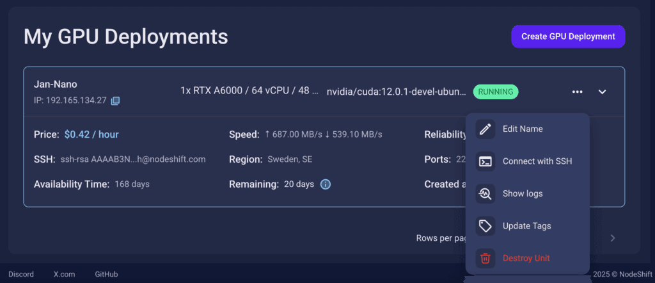This screenshot has width=655, height=283.
Task: Click the pencil icon beside Edit Name
Action: coord(485,129)
